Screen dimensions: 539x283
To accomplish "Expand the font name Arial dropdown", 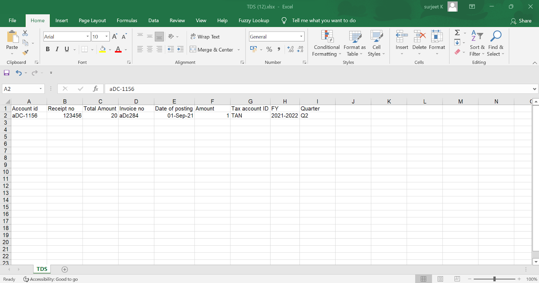I will [x=88, y=37].
